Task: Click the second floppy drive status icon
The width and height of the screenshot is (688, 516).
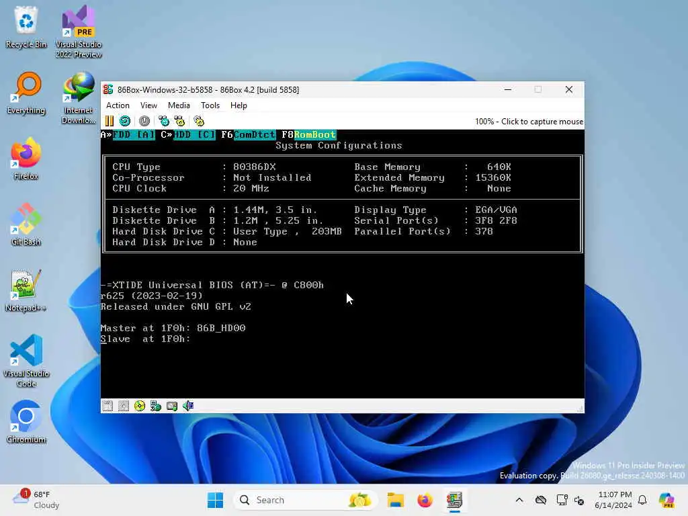Action: (x=124, y=406)
